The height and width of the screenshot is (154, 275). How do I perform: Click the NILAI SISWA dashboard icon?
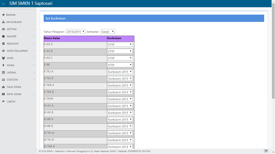coord(3,87)
